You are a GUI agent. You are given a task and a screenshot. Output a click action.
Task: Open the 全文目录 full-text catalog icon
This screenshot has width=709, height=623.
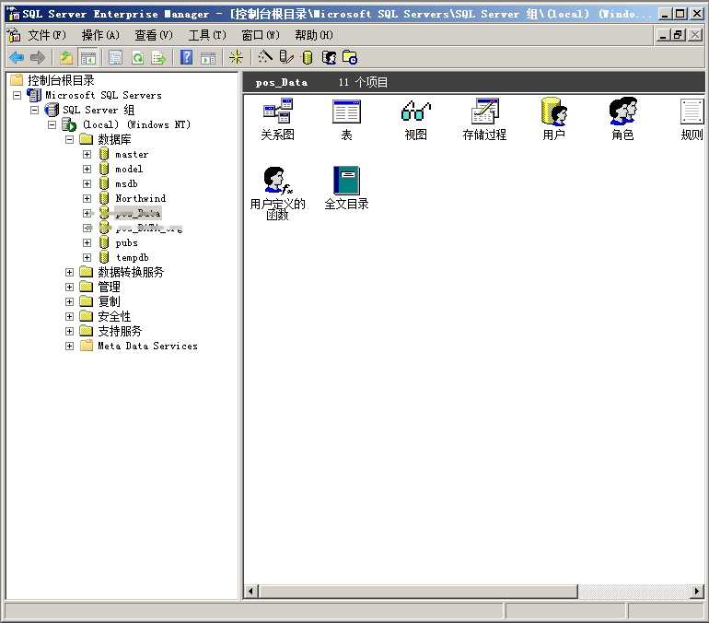point(346,182)
